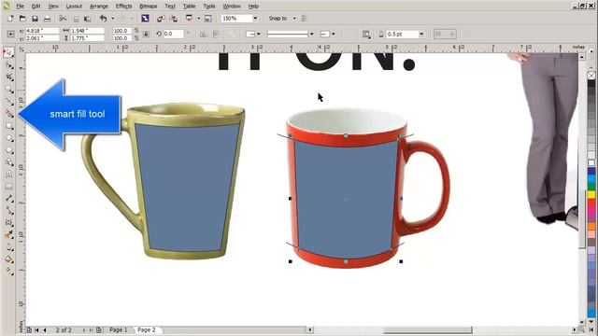Select the Table tool in toolbox
This screenshot has height=336, width=598.
tap(8, 187)
